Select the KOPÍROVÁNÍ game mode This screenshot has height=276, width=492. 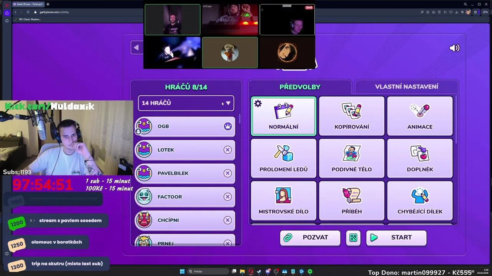[352, 116]
